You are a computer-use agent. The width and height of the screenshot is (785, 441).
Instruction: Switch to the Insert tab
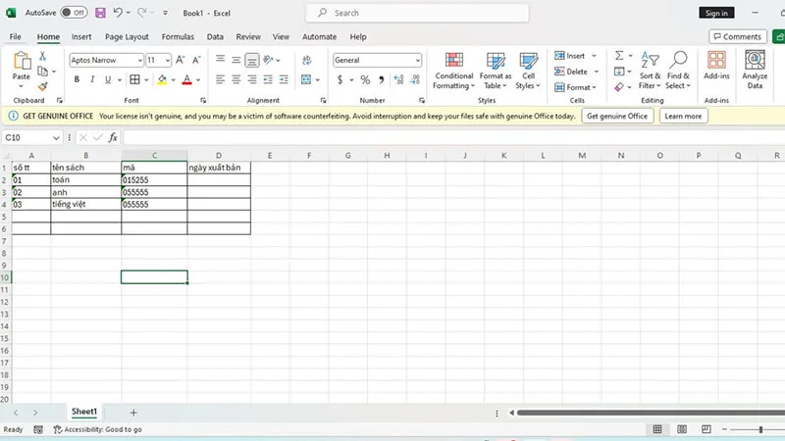pyautogui.click(x=81, y=36)
